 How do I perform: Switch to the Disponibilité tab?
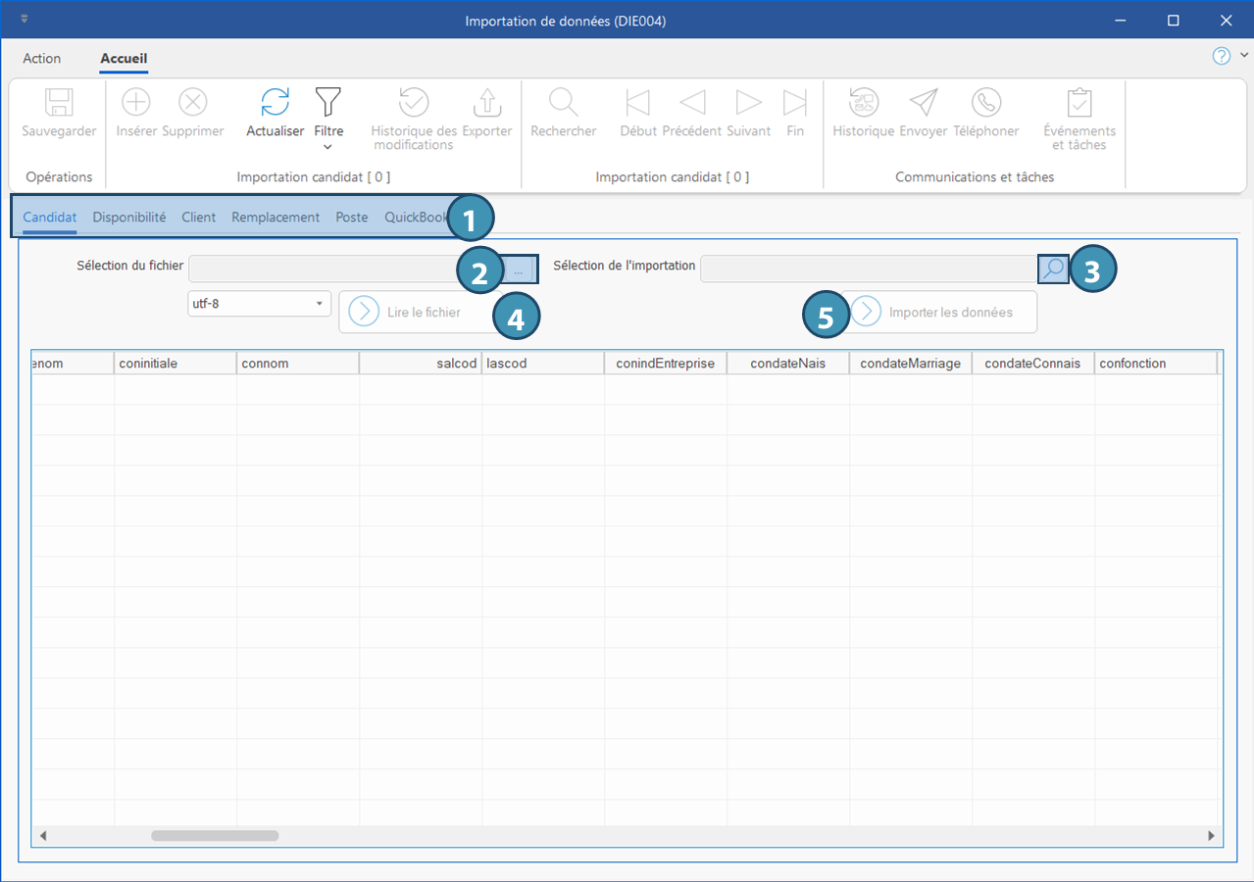pos(129,218)
